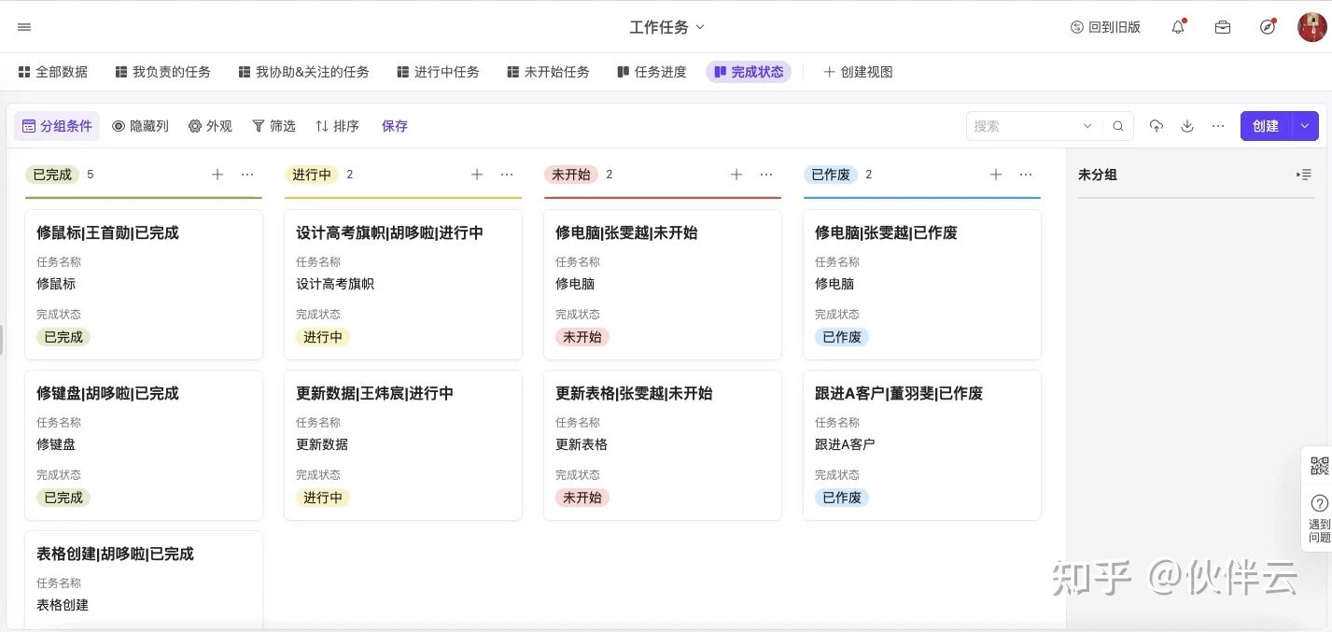
Task: Collapse the 未分组 panel
Action: tap(1304, 175)
